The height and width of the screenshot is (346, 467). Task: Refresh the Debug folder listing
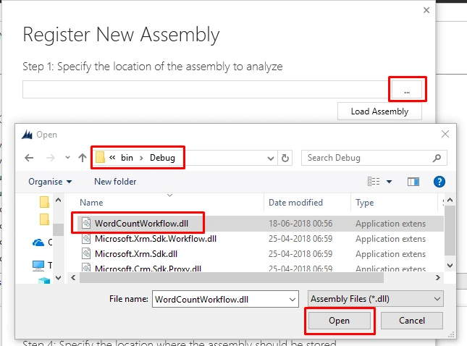(x=285, y=158)
